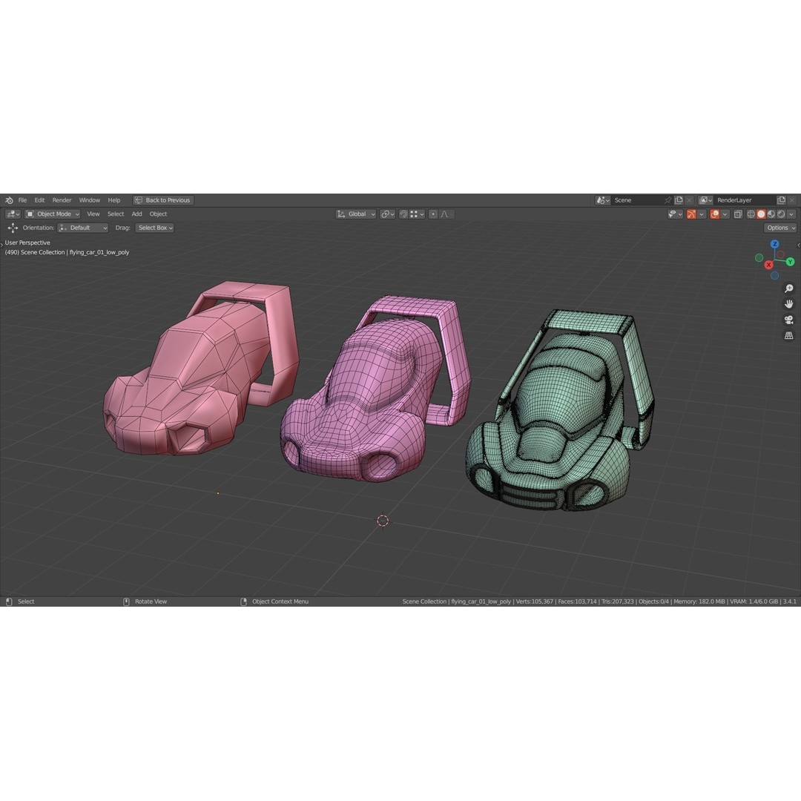Image resolution: width=801 pixels, height=801 pixels.
Task: Toggle orthographic projection via the grid icon
Action: click(788, 335)
